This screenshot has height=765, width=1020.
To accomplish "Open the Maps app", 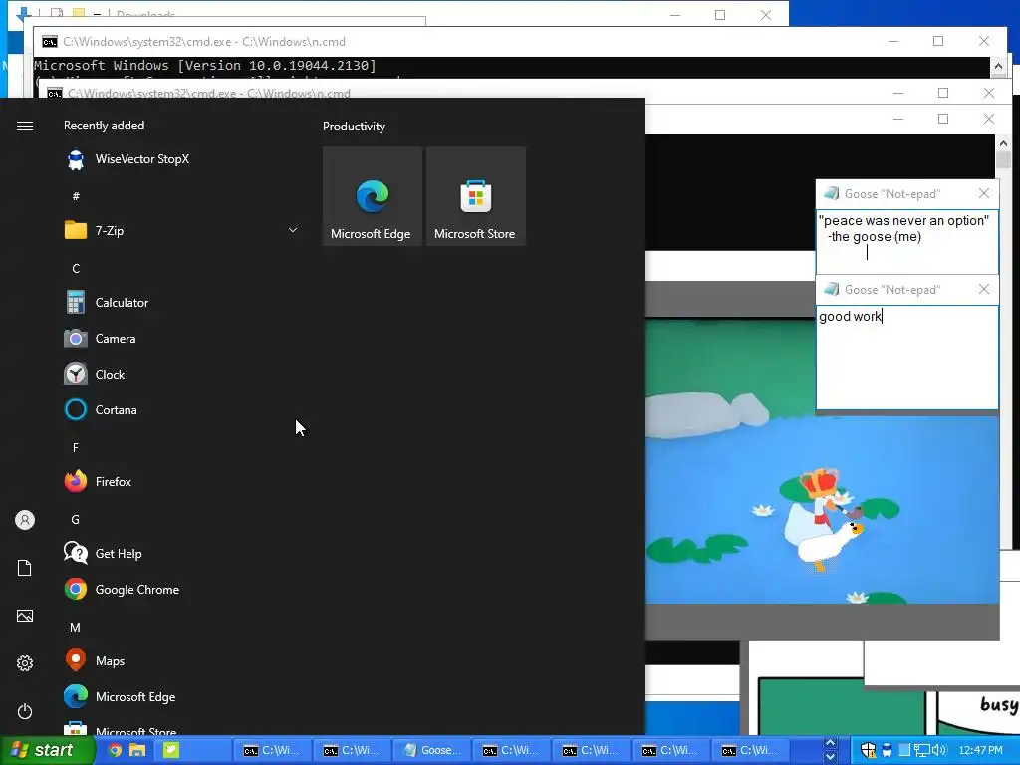I will point(181,661).
